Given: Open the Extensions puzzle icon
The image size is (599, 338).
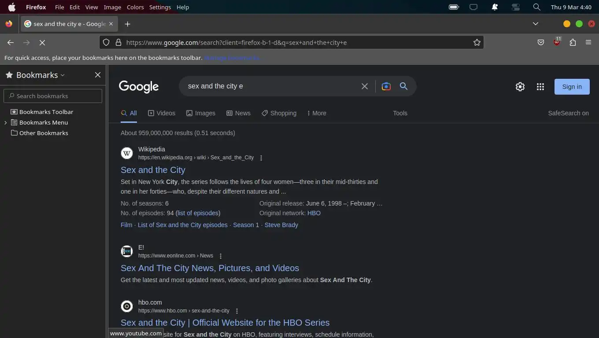Looking at the screenshot, I should [573, 43].
